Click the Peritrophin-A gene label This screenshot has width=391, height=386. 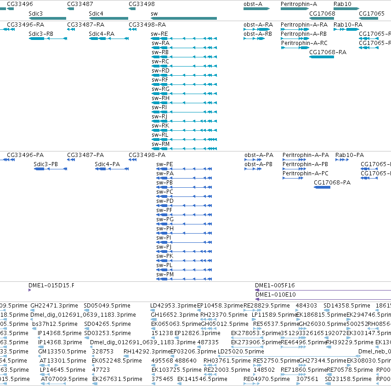(x=299, y=4)
